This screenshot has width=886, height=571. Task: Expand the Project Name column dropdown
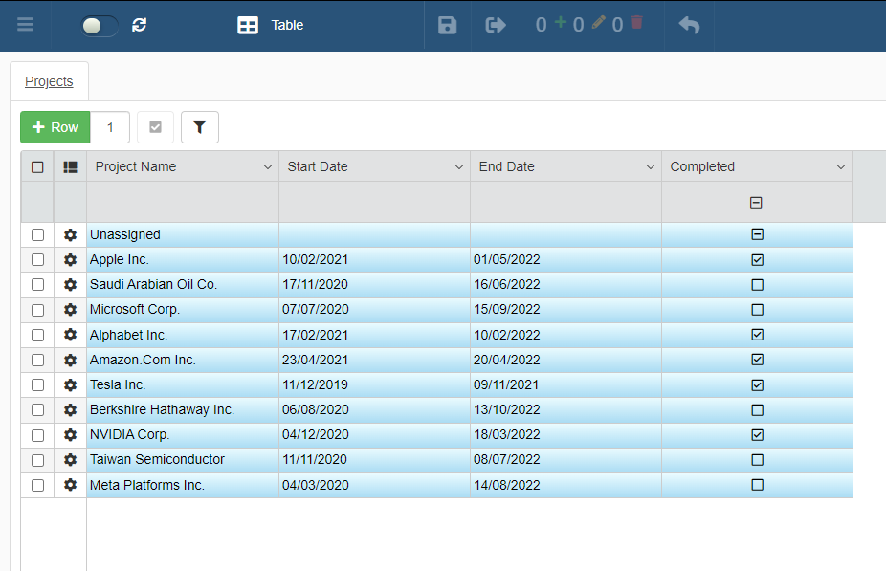267,167
